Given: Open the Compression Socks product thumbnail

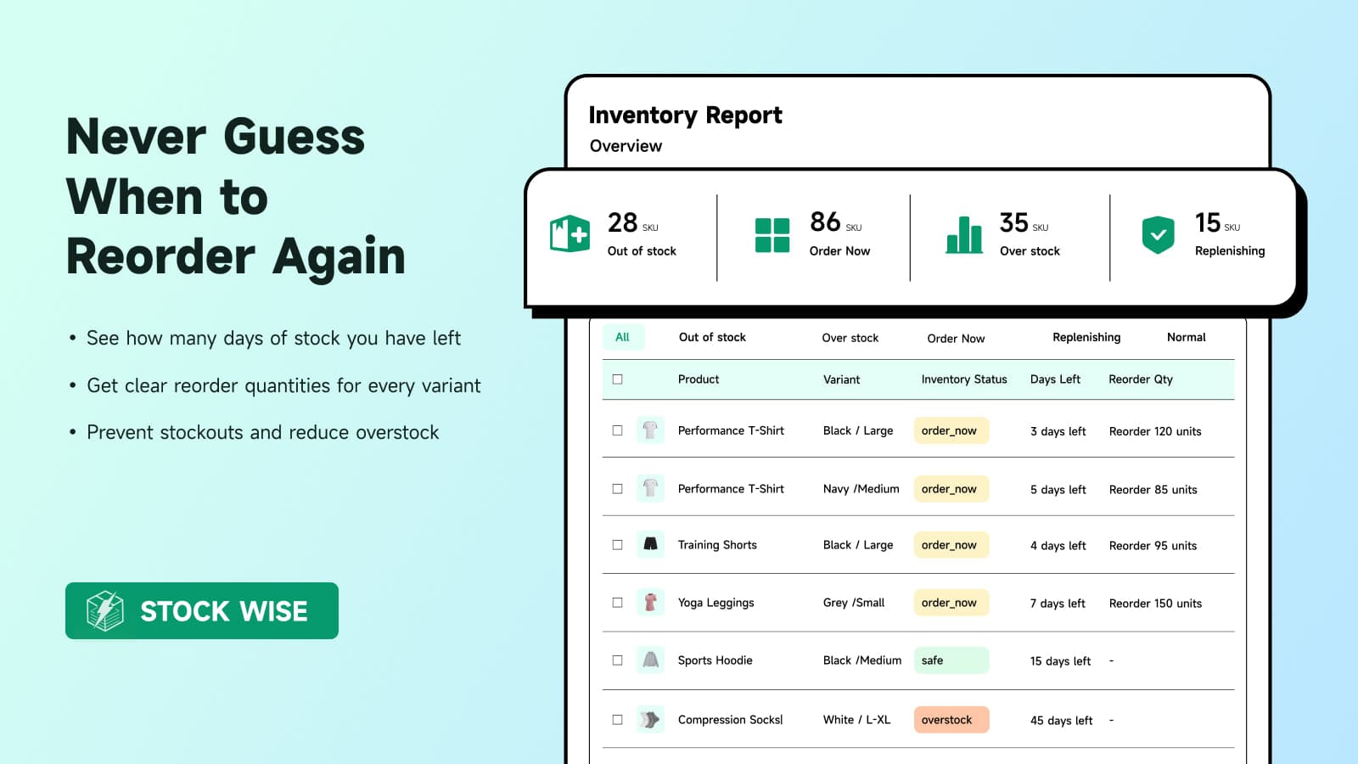Looking at the screenshot, I should [650, 719].
